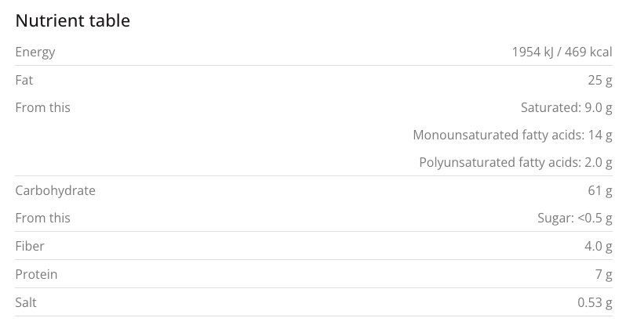Image resolution: width=626 pixels, height=325 pixels.
Task: Click the 1954 kJ energy value
Action: click(533, 52)
